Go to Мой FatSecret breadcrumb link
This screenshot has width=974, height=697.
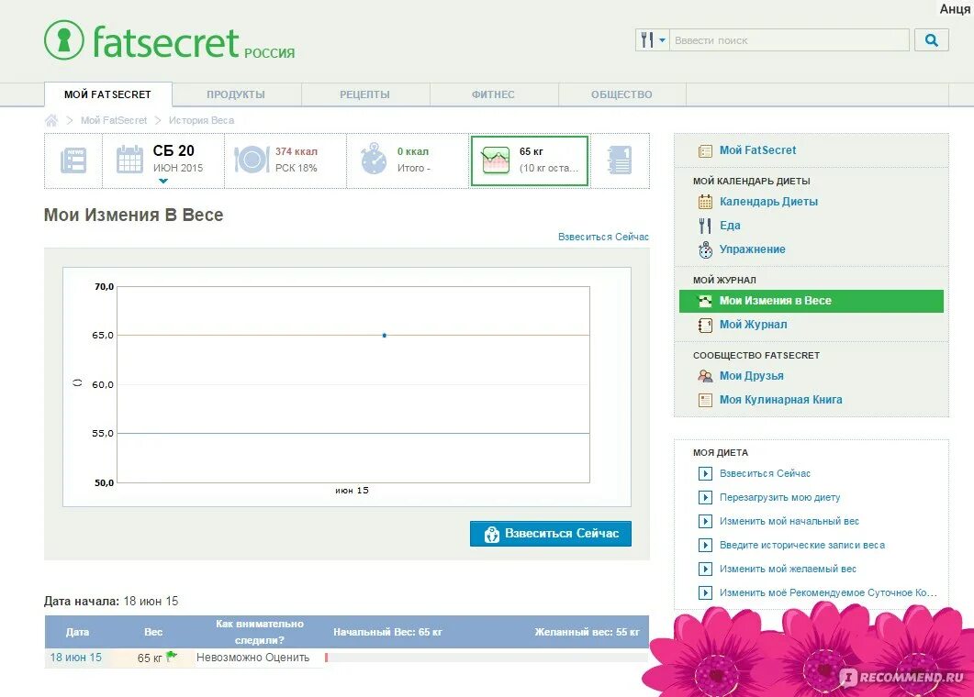[x=114, y=120]
